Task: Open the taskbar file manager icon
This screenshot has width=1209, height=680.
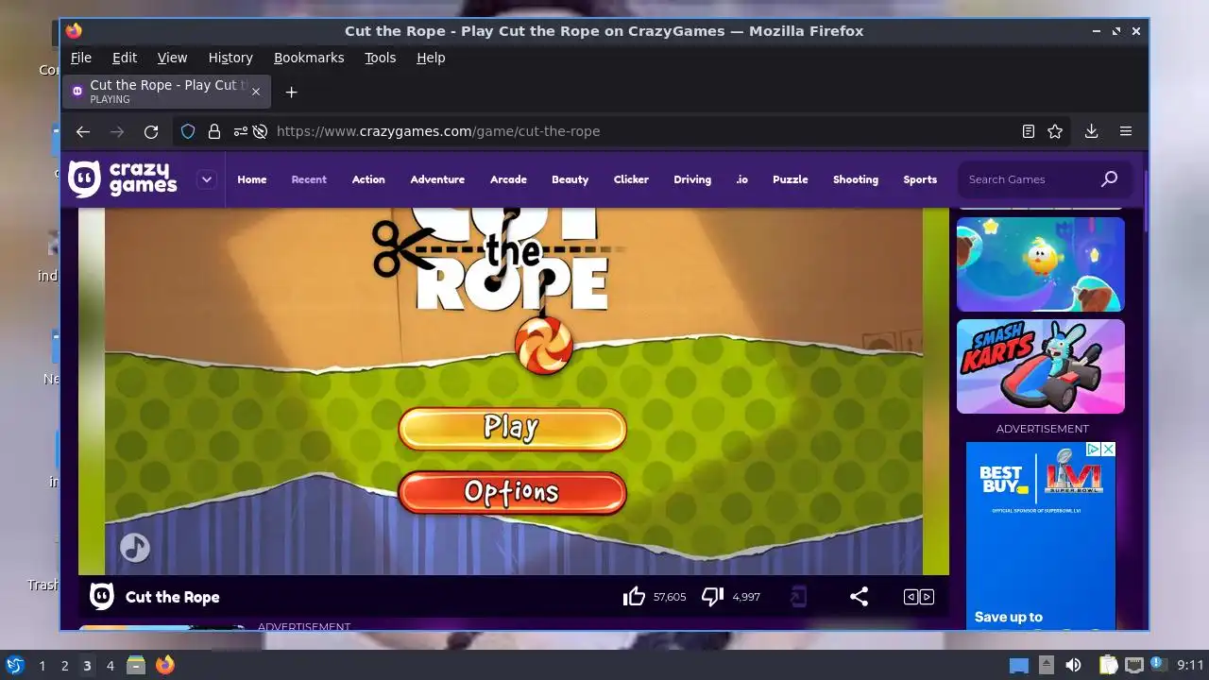Action: click(x=136, y=665)
